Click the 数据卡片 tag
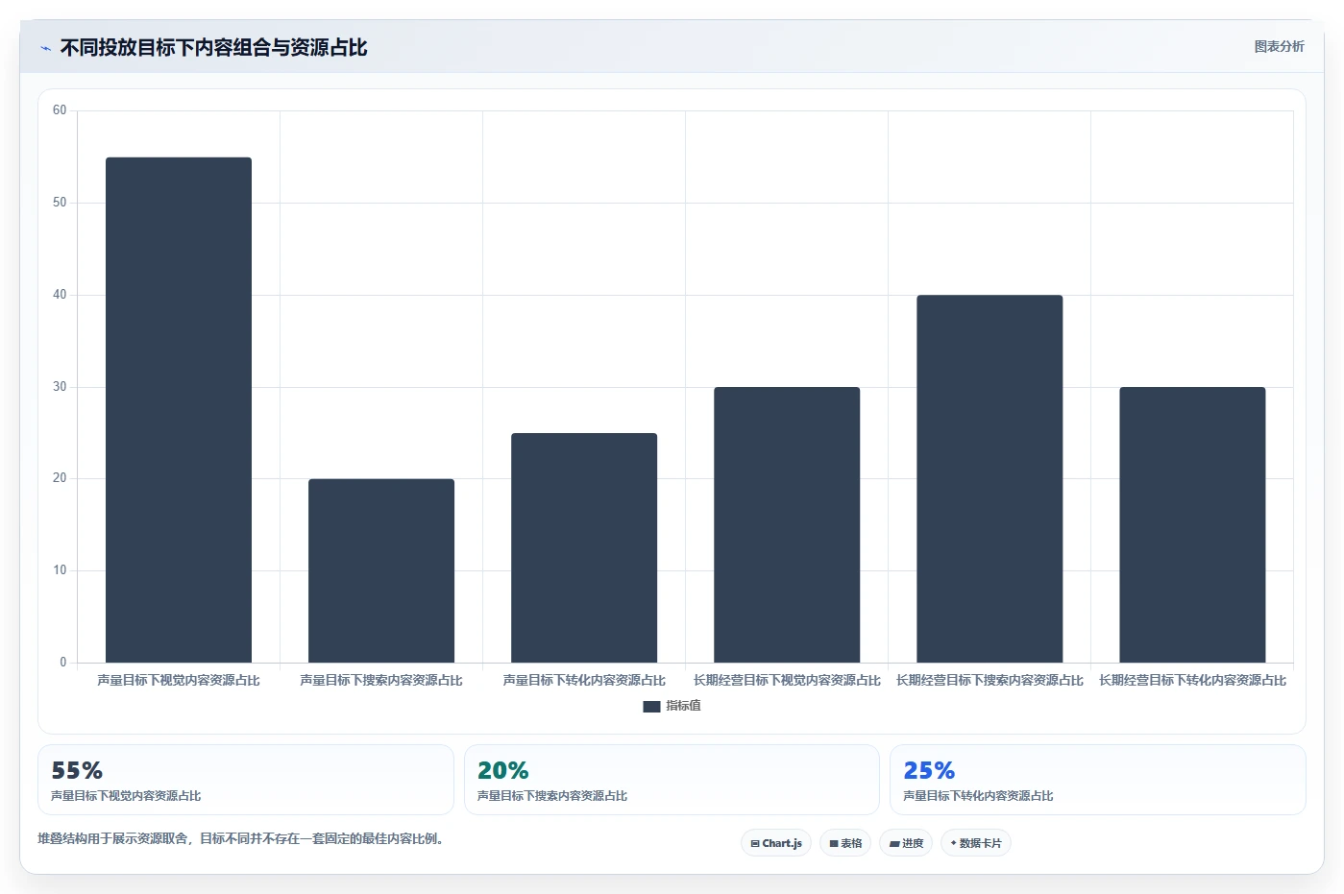 click(976, 843)
